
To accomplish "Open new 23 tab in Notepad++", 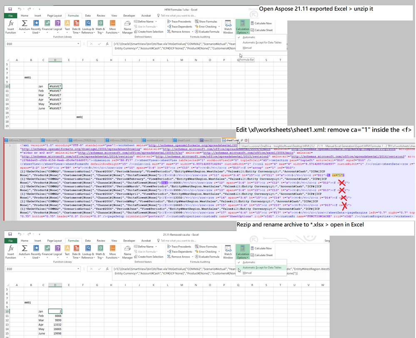I will (208, 141).
